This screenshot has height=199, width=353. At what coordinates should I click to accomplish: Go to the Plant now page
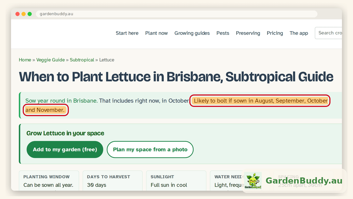pos(156,33)
